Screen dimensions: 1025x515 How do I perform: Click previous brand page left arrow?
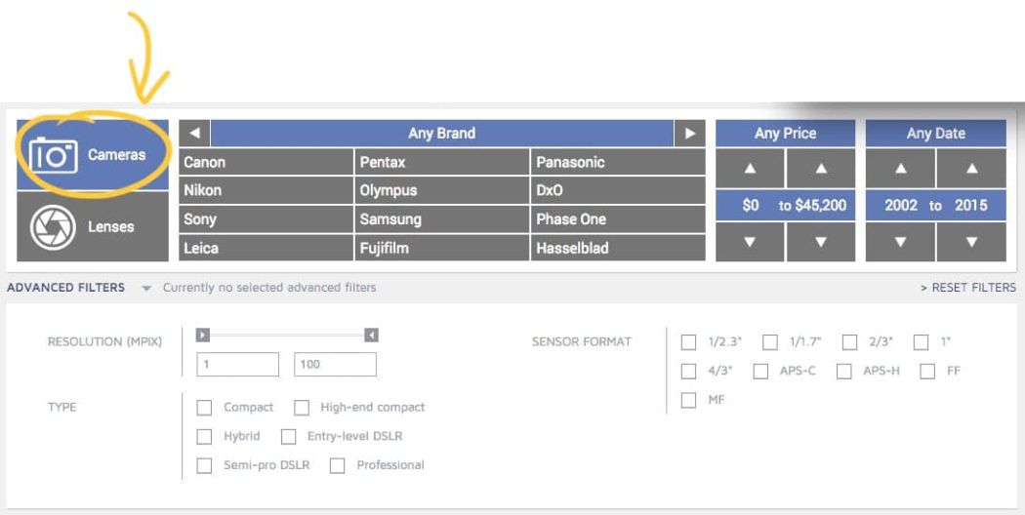(x=195, y=134)
